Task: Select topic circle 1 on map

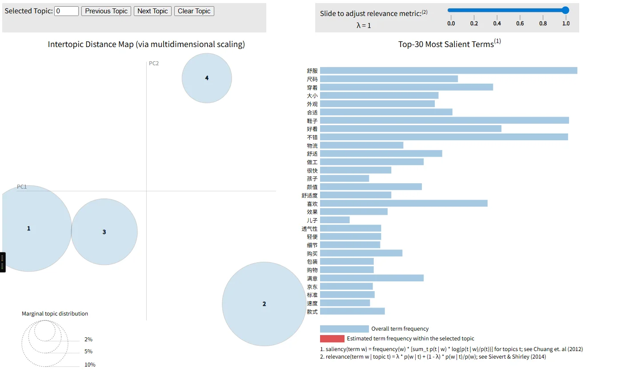Action: [28, 229]
